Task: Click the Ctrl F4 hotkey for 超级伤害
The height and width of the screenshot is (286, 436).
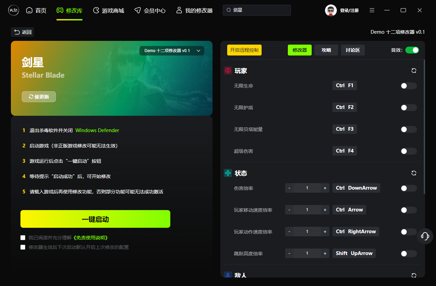Action: point(345,151)
